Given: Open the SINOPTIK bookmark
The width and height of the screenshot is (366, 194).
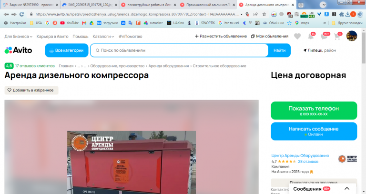Looking at the screenshot, I should pos(205,23).
